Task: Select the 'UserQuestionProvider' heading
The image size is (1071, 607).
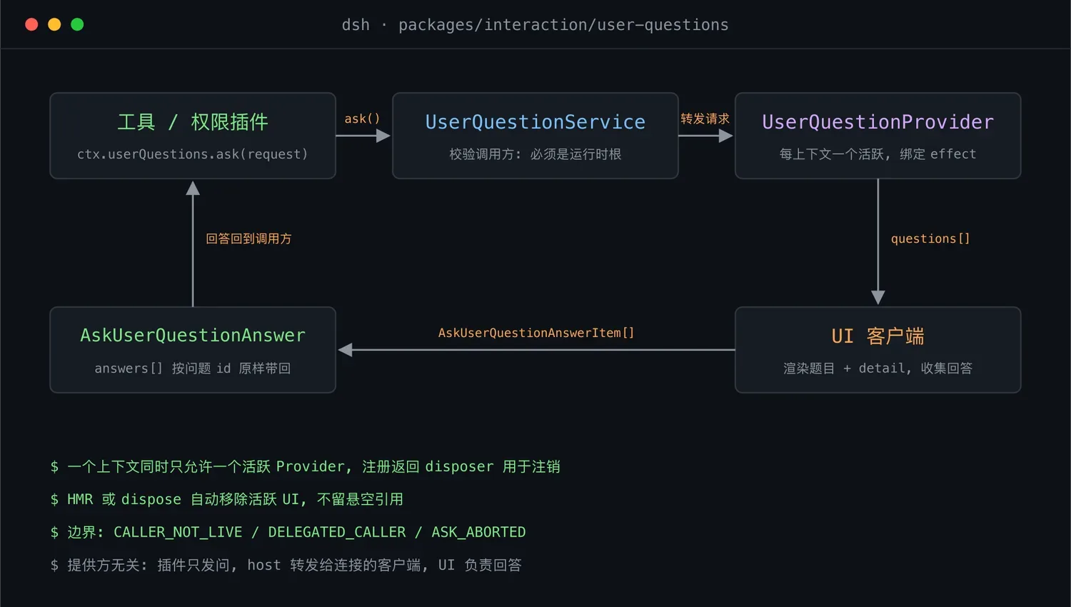Action: [878, 122]
